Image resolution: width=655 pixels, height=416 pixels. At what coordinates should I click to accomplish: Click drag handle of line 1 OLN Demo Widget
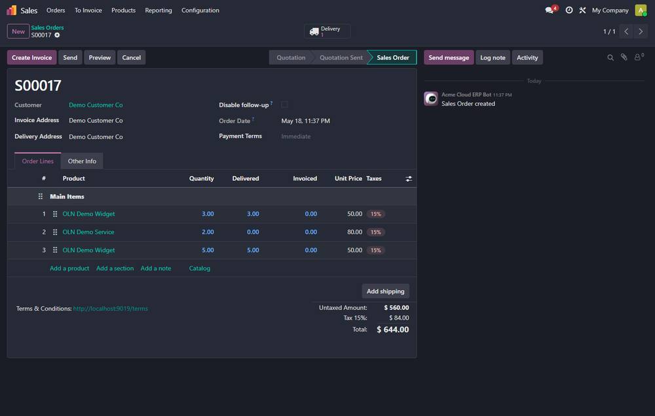pos(55,214)
